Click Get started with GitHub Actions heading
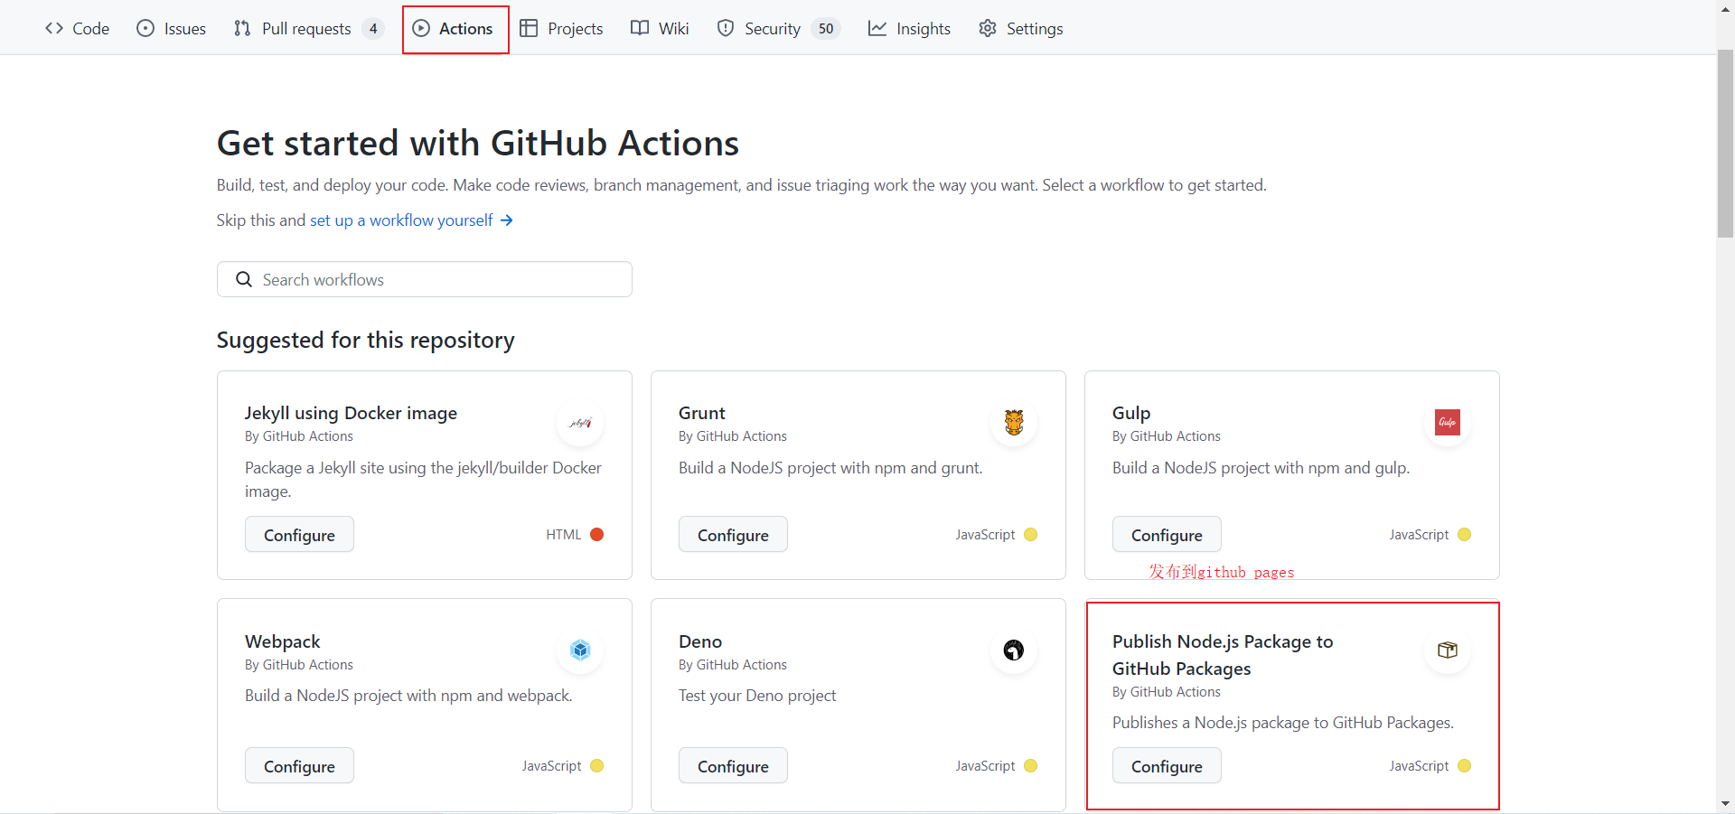 click(478, 143)
